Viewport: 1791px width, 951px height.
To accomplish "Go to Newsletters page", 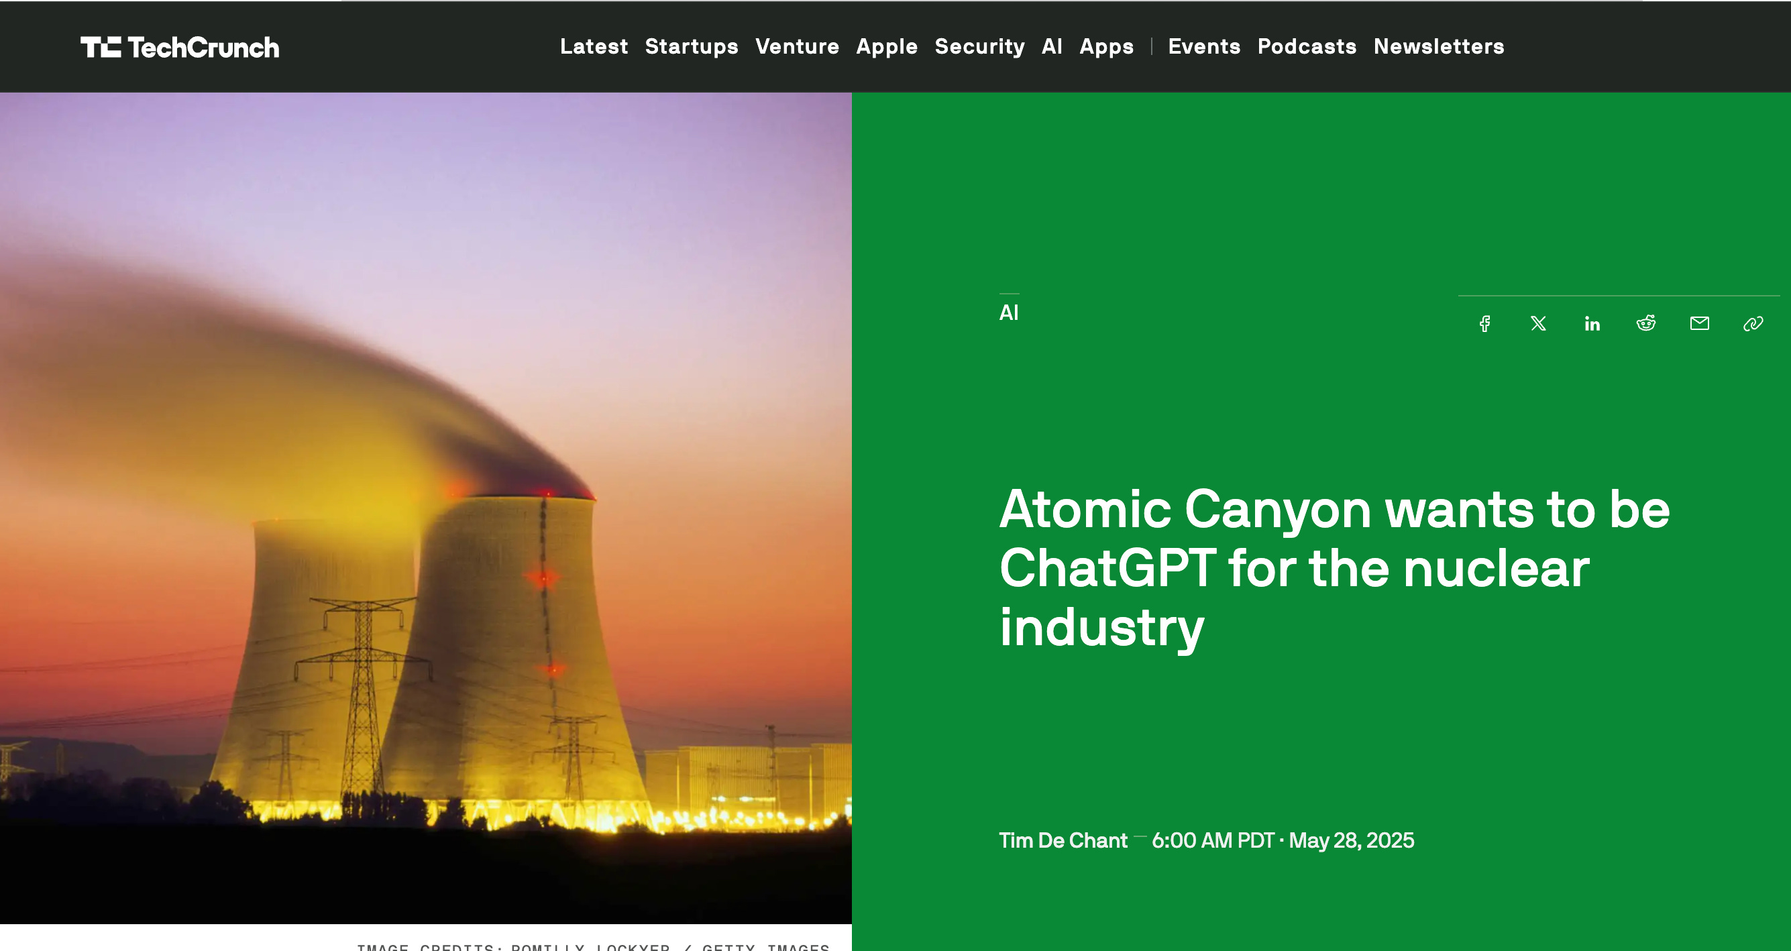I will click(1438, 46).
